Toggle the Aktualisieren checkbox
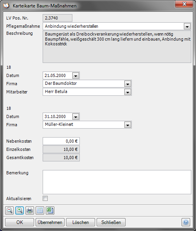 coord(45,198)
